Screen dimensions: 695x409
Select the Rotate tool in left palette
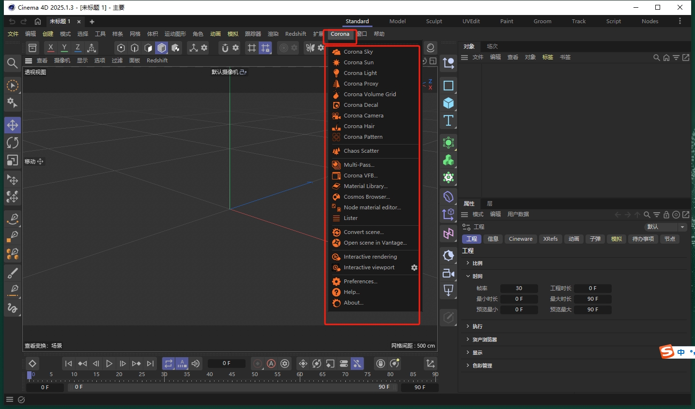click(x=13, y=143)
